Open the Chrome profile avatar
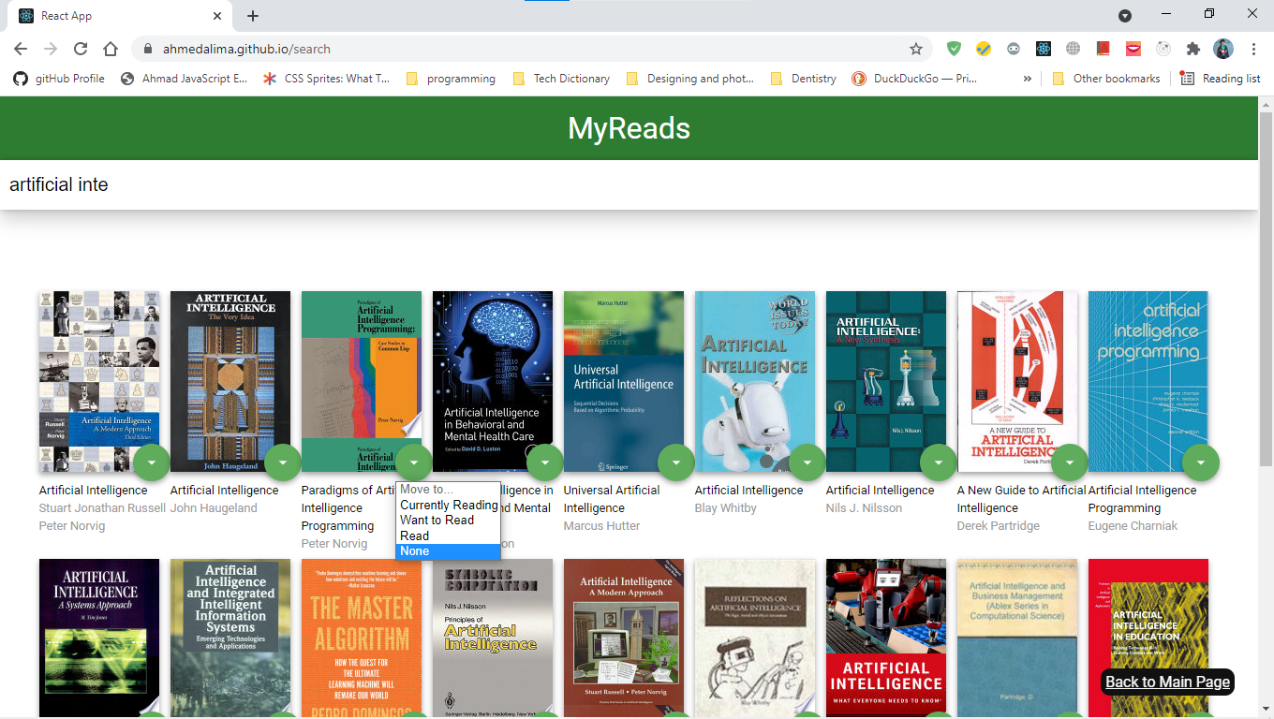The height and width of the screenshot is (719, 1274). [x=1222, y=49]
